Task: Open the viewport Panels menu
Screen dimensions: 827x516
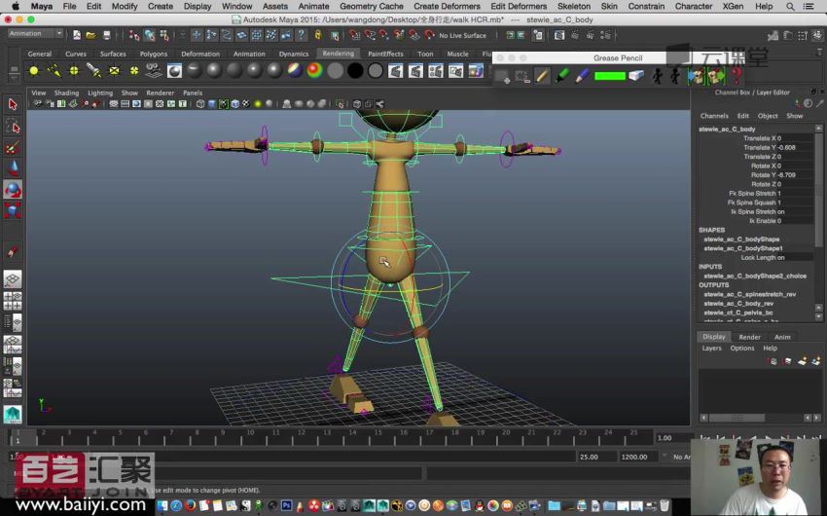Action: point(193,92)
